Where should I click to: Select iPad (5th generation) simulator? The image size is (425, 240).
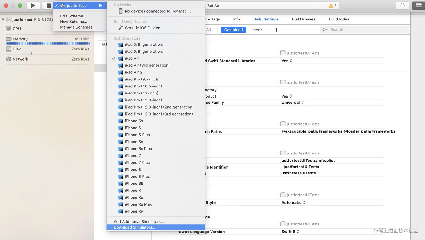[156, 45]
